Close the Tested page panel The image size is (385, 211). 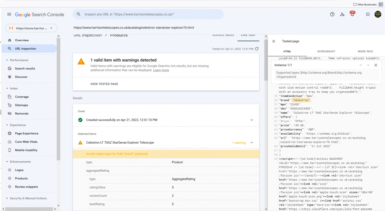[274, 41]
